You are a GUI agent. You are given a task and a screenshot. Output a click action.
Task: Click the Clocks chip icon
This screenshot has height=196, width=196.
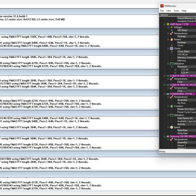tap(172, 49)
